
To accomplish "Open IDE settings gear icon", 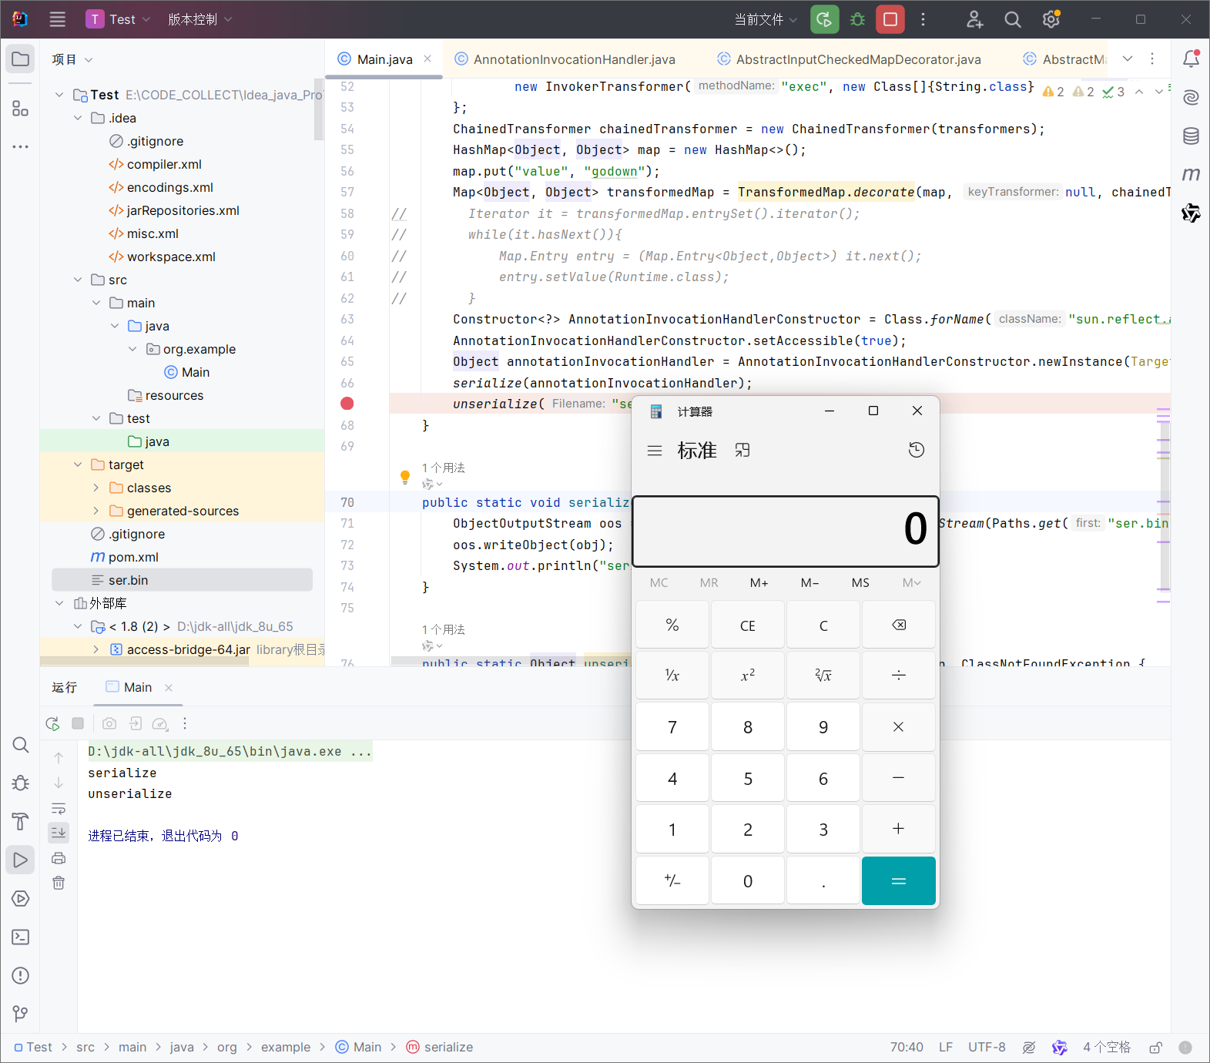I will pyautogui.click(x=1051, y=19).
